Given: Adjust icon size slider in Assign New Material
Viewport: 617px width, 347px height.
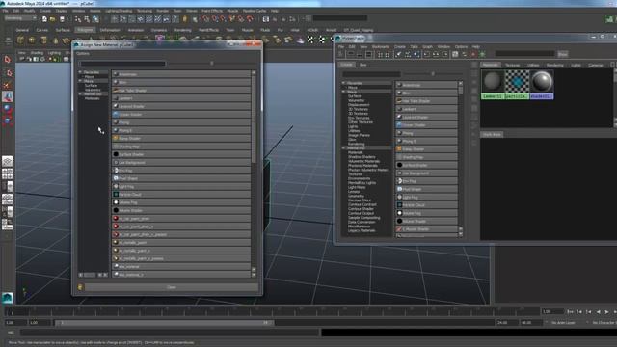Looking at the screenshot, I should pos(212,63).
